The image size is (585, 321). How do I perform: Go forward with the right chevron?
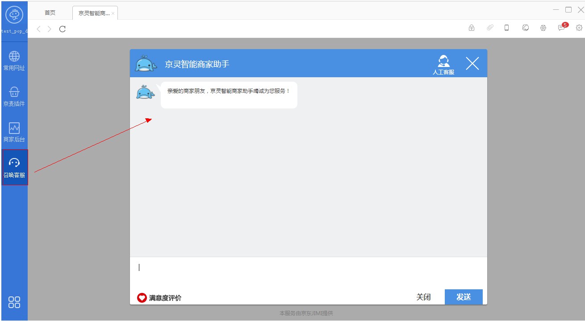[x=49, y=29]
